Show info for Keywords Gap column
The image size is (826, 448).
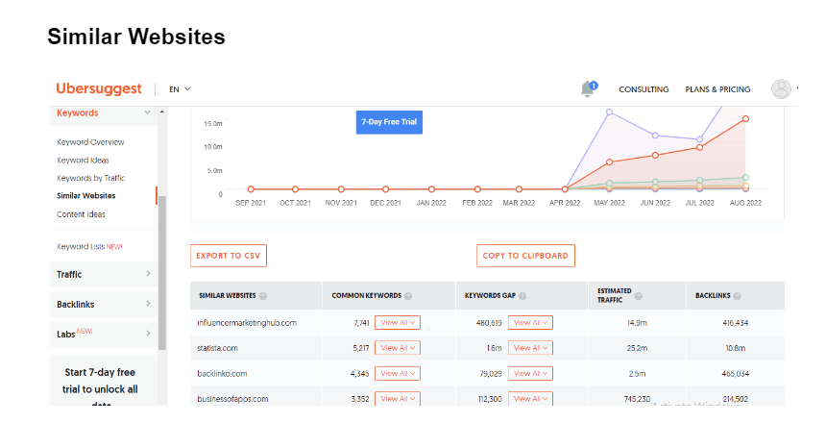click(522, 296)
